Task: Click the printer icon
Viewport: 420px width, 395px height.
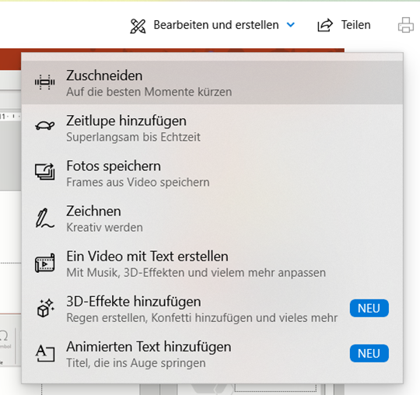Action: click(406, 25)
